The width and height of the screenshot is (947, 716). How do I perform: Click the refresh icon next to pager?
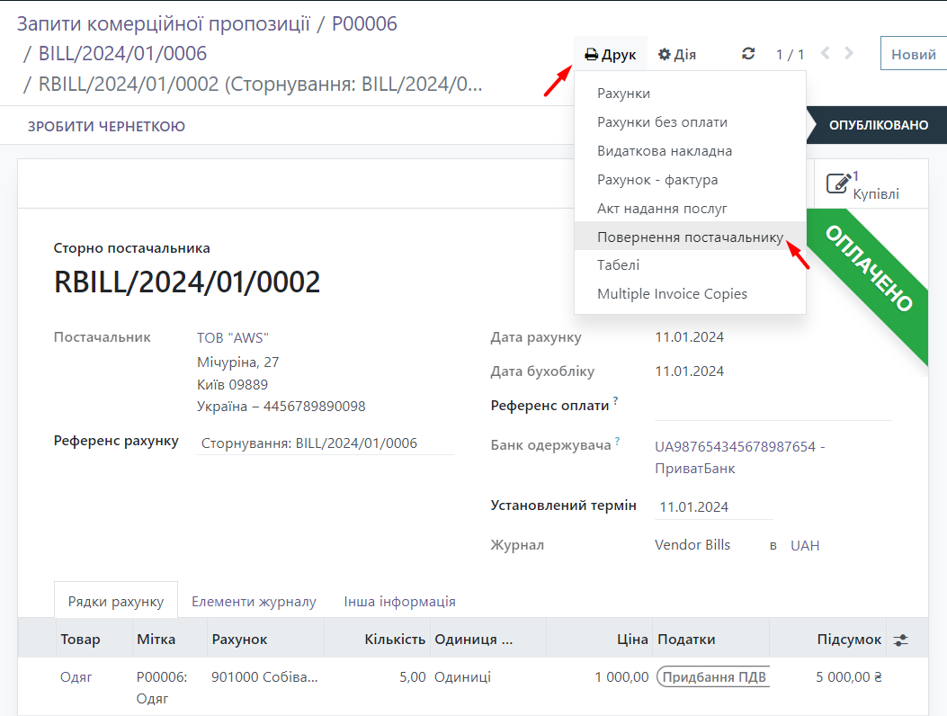coord(748,54)
